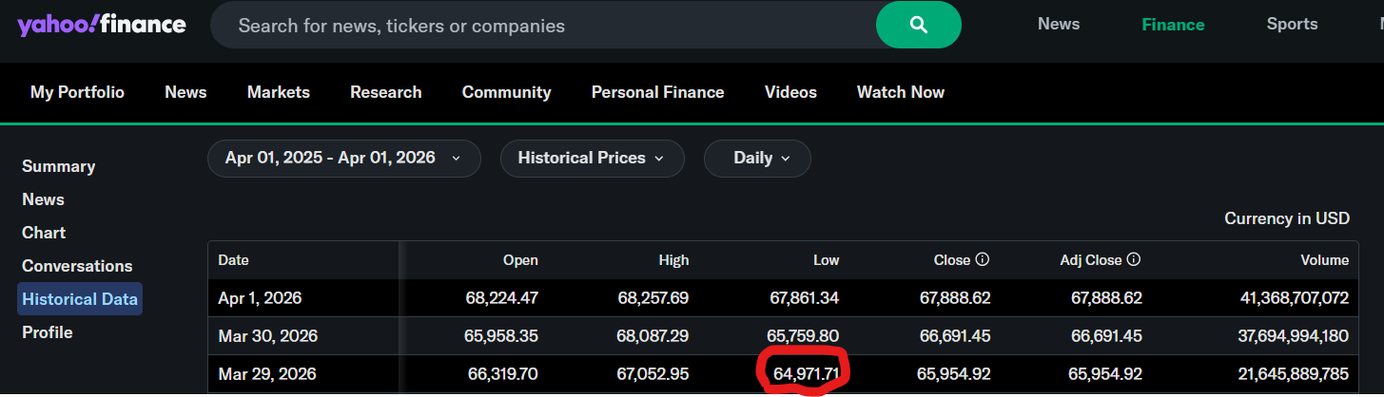1384x397 pixels.
Task: Click the green magnifier search button
Action: point(918,26)
